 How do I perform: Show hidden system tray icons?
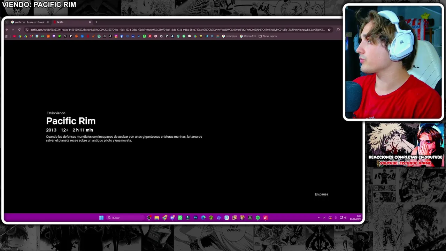pos(318,218)
